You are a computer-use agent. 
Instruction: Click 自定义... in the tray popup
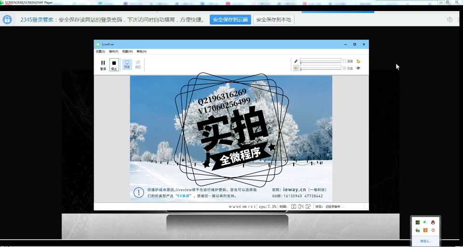click(425, 241)
